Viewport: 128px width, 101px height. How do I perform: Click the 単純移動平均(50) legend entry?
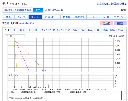click(x=75, y=92)
